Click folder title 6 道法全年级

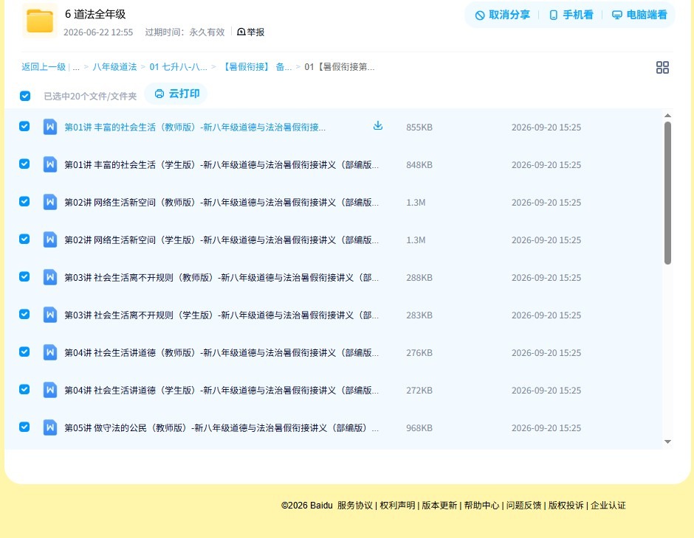pyautogui.click(x=95, y=14)
